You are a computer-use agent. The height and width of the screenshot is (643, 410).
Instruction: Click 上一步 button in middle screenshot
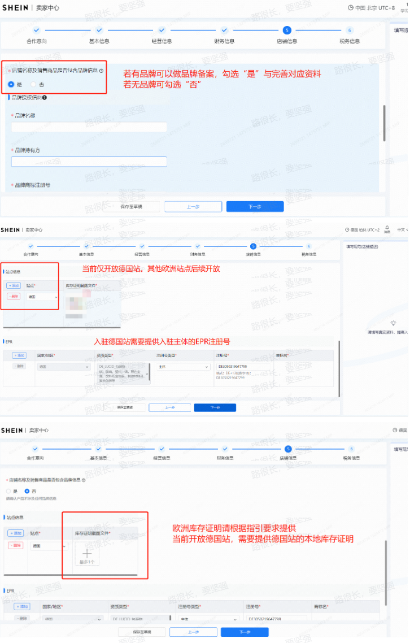click(x=170, y=407)
